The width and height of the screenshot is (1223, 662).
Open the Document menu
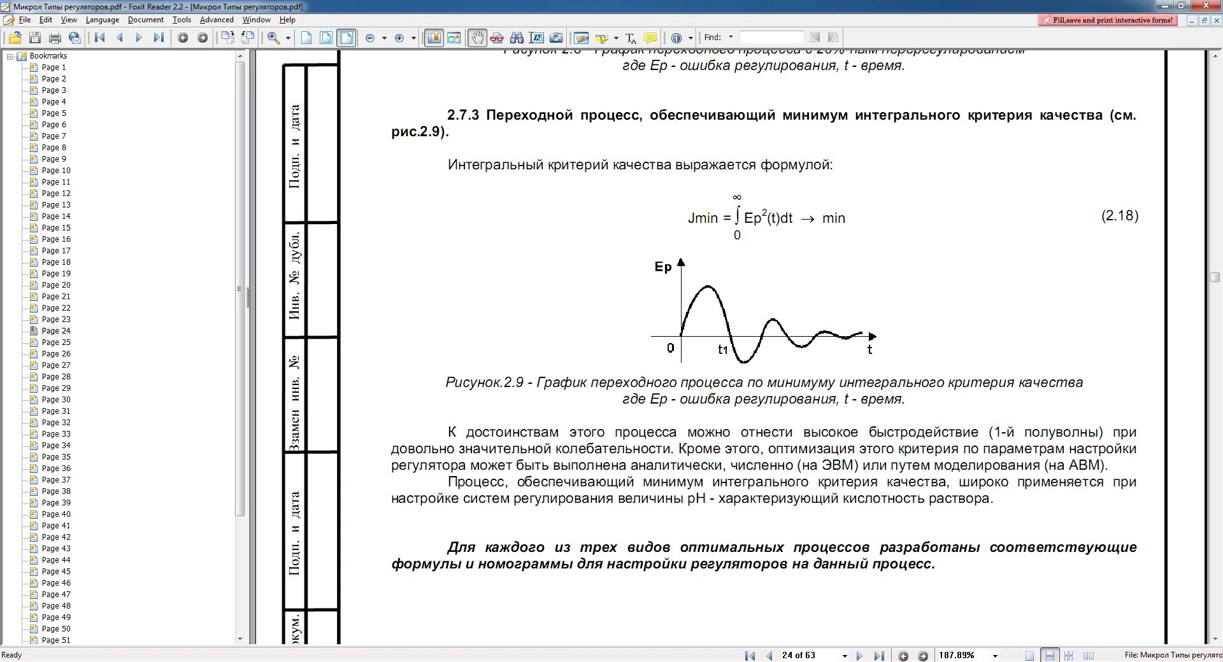tap(146, 20)
